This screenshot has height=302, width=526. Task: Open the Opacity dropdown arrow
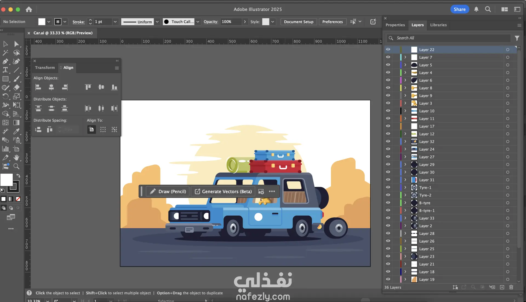[x=245, y=22]
